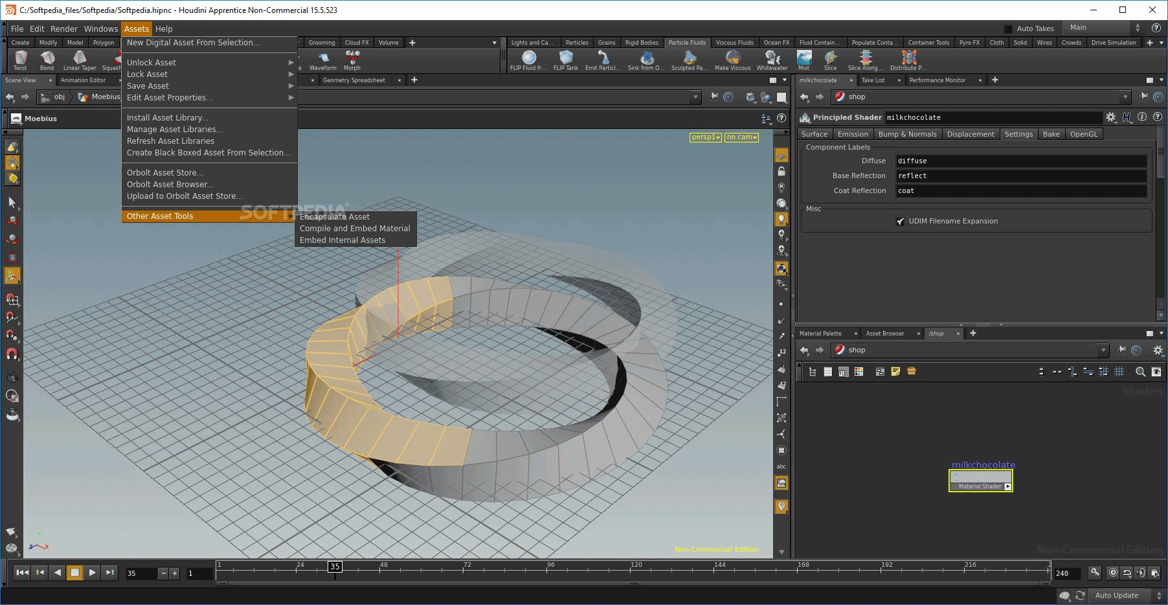
Task: Click the select arrow tool in left toolbar
Action: point(12,203)
